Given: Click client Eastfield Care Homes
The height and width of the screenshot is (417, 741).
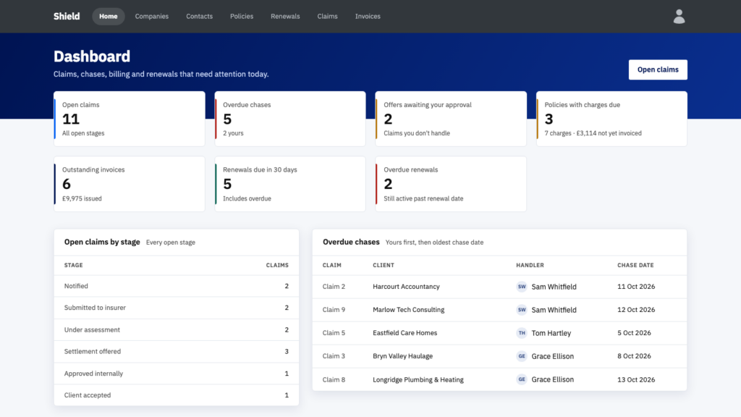Looking at the screenshot, I should [x=405, y=333].
